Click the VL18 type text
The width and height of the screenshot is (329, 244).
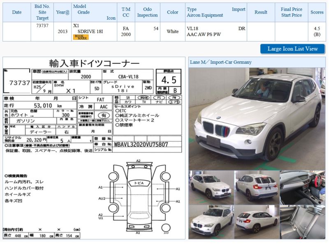(x=192, y=28)
